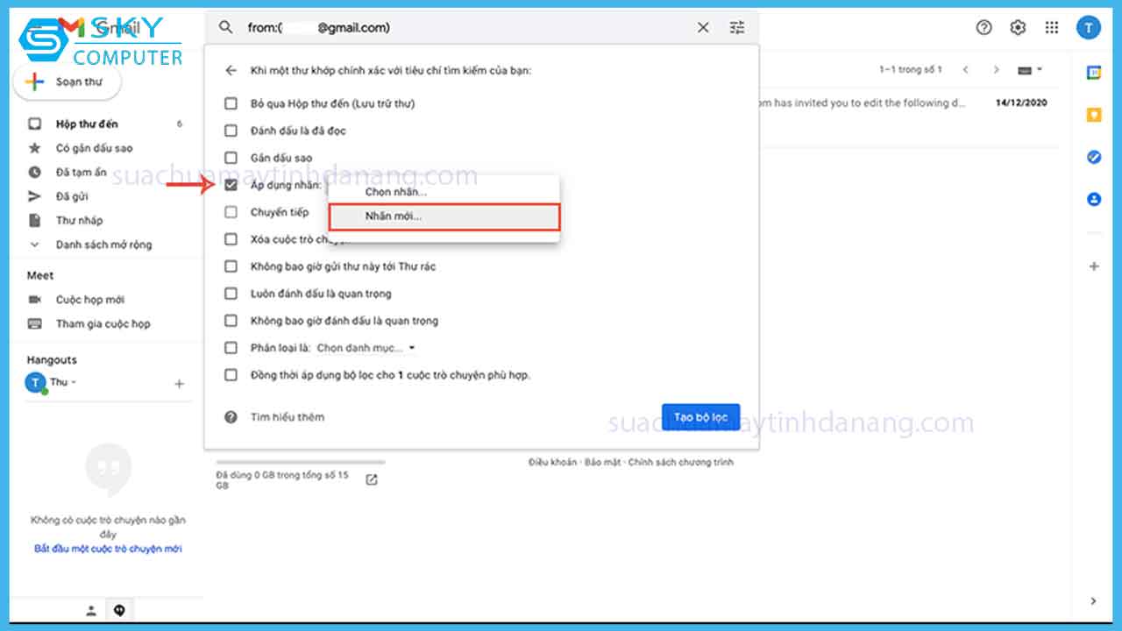
Task: Open 'Chọn danh mục' category dropdown
Action: point(366,348)
